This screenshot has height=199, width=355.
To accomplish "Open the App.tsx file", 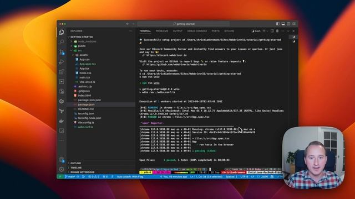I will (84, 69).
